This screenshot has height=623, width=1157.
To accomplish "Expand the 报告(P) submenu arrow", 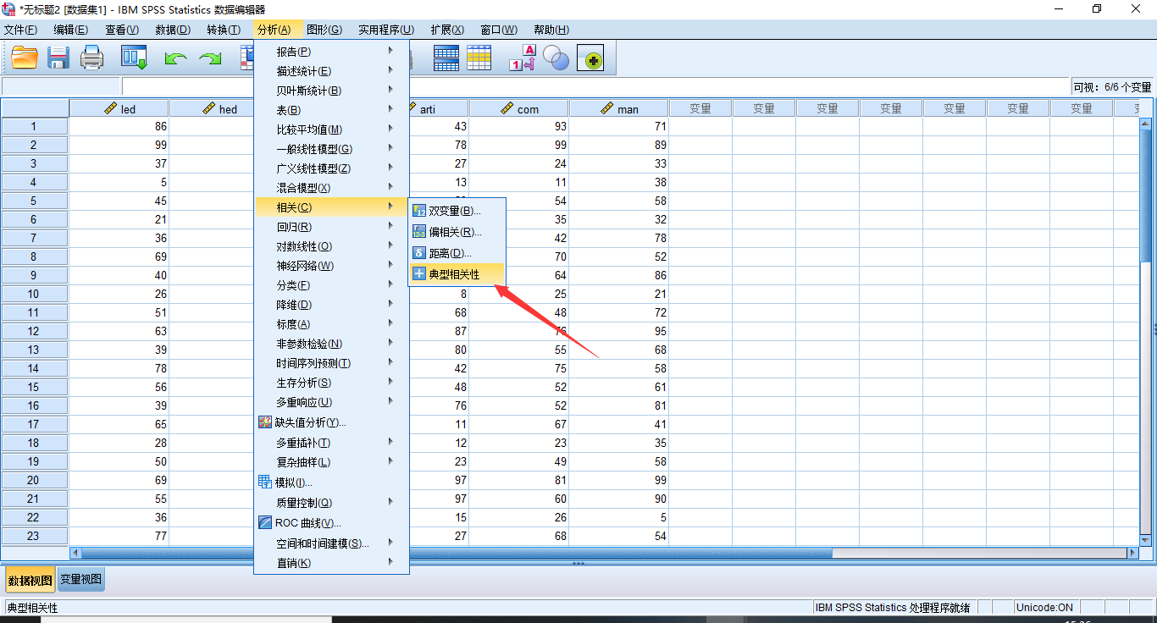I will (x=390, y=51).
